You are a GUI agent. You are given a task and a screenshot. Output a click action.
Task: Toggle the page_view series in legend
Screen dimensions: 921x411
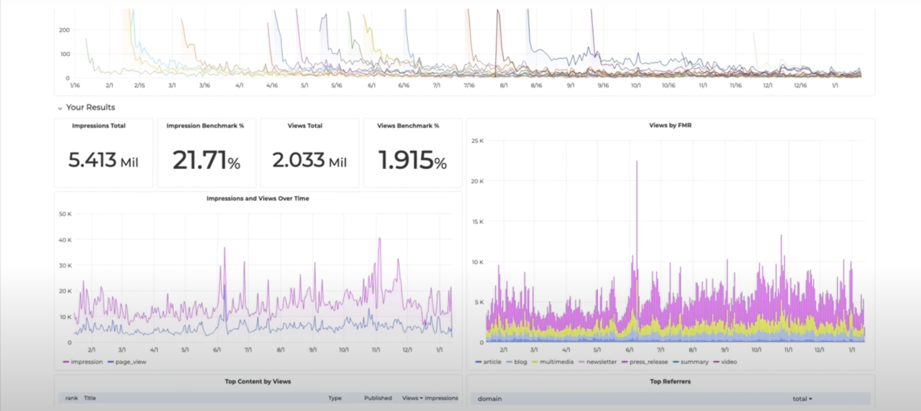point(128,362)
